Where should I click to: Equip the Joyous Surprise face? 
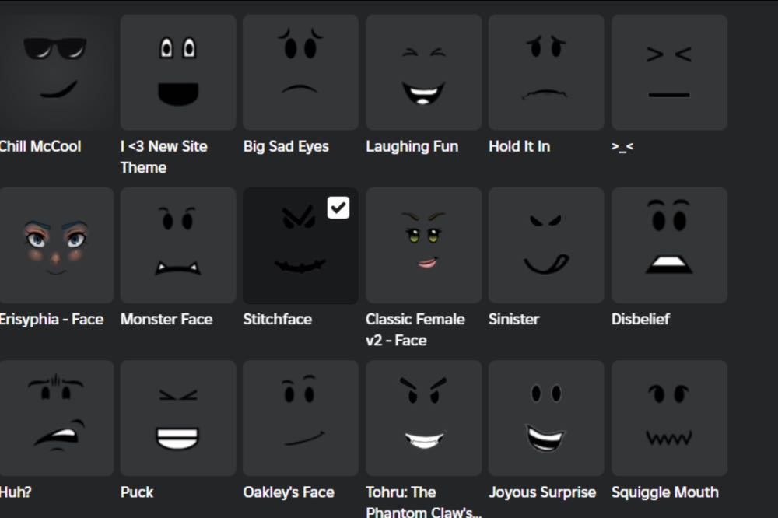(x=546, y=418)
